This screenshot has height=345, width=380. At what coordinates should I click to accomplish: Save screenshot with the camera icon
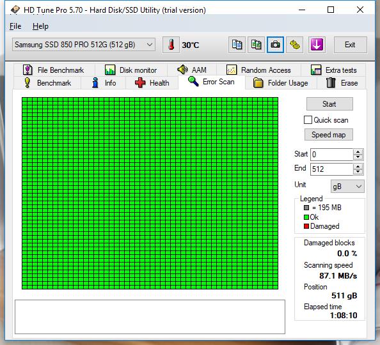[x=275, y=45]
